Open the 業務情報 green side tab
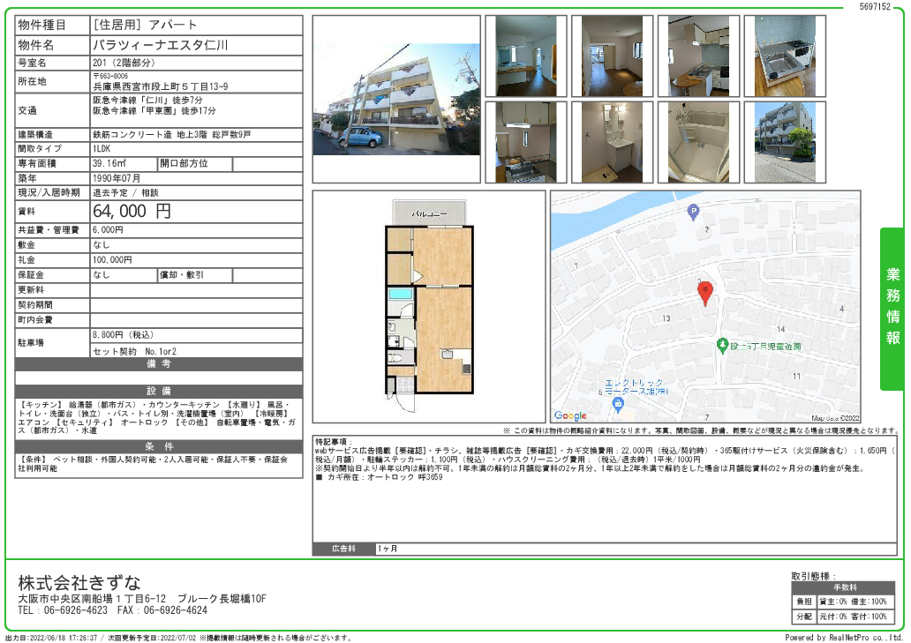This screenshot has width=911, height=643. click(892, 308)
